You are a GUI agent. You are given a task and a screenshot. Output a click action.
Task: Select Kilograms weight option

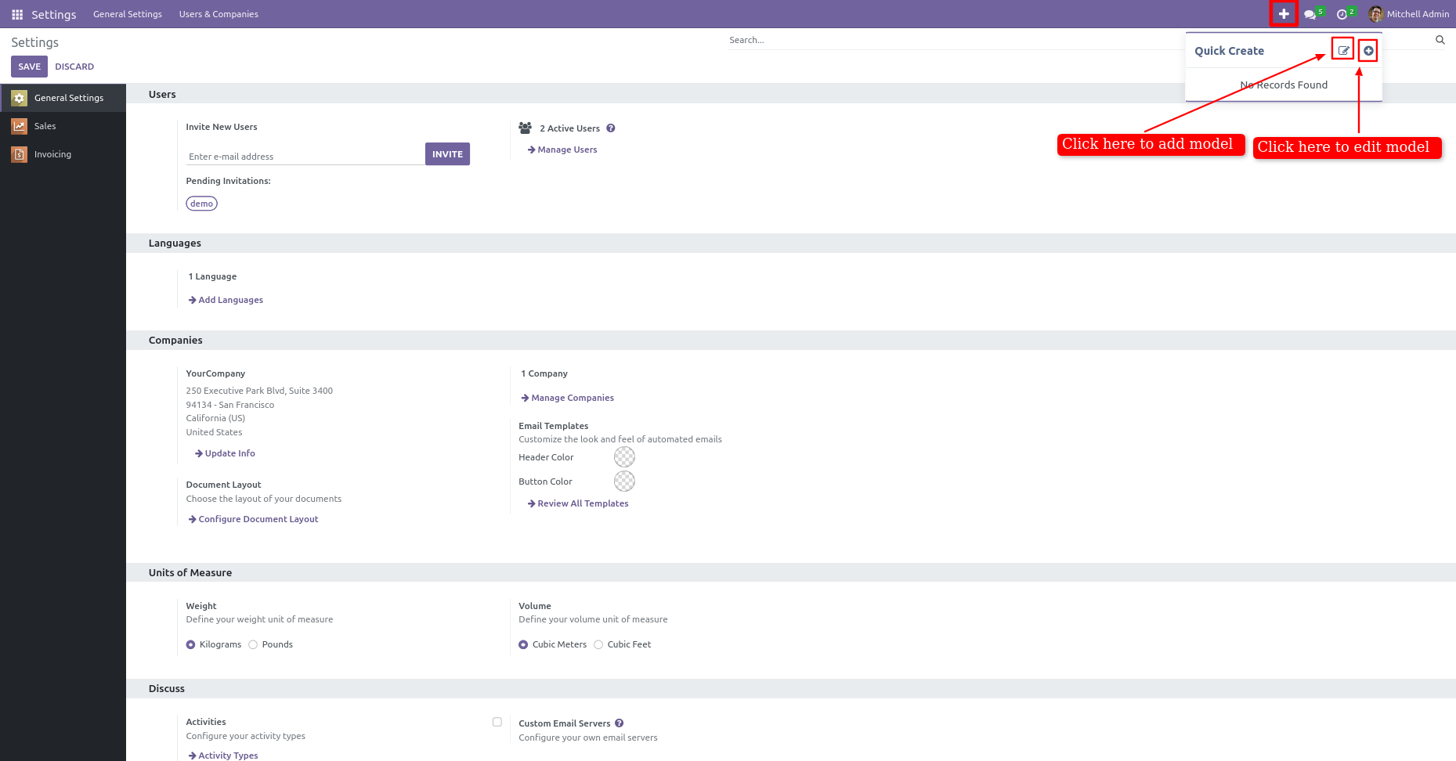190,644
